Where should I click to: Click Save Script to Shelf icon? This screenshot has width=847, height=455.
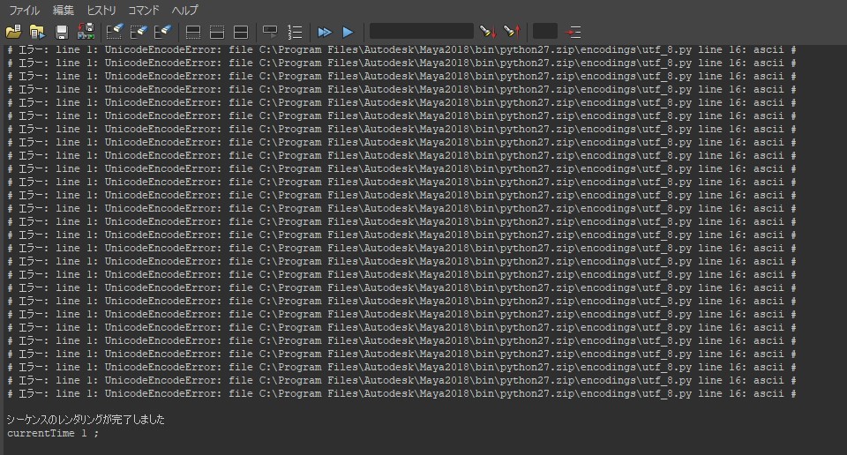tap(86, 32)
